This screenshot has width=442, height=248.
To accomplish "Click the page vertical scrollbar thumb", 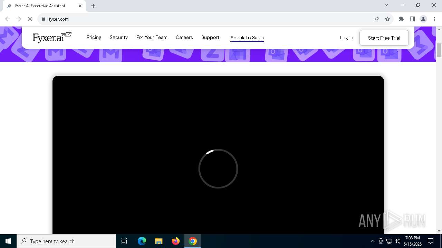I will pos(439,50).
